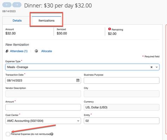167x140 pixels.
Task: Click the Personal Expense help icon
Action: [x=52, y=134]
